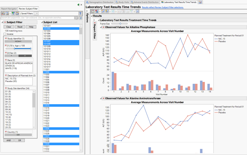Click the blue up arrow beside search box
The width and height of the screenshot is (247, 155).
pyautogui.click(x=81, y=18)
